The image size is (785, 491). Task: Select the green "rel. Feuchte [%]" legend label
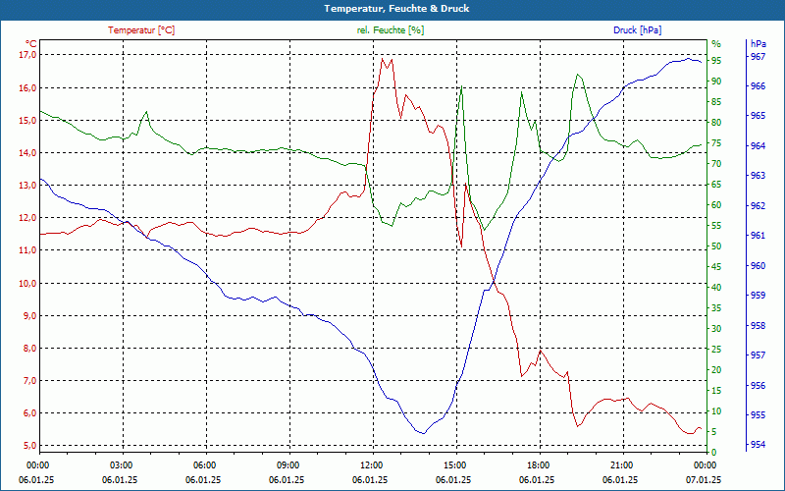click(x=391, y=30)
